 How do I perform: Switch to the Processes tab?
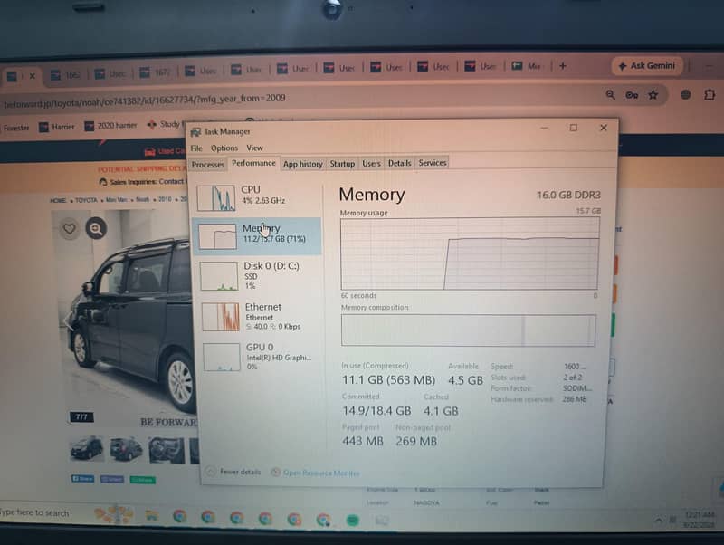point(208,165)
